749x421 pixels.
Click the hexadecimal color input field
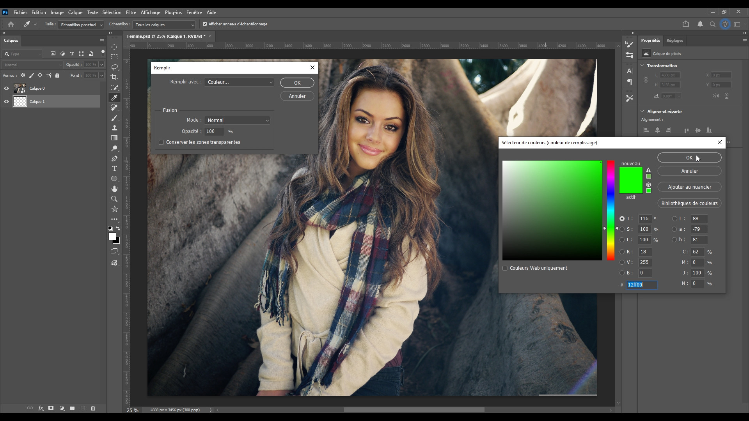(642, 285)
